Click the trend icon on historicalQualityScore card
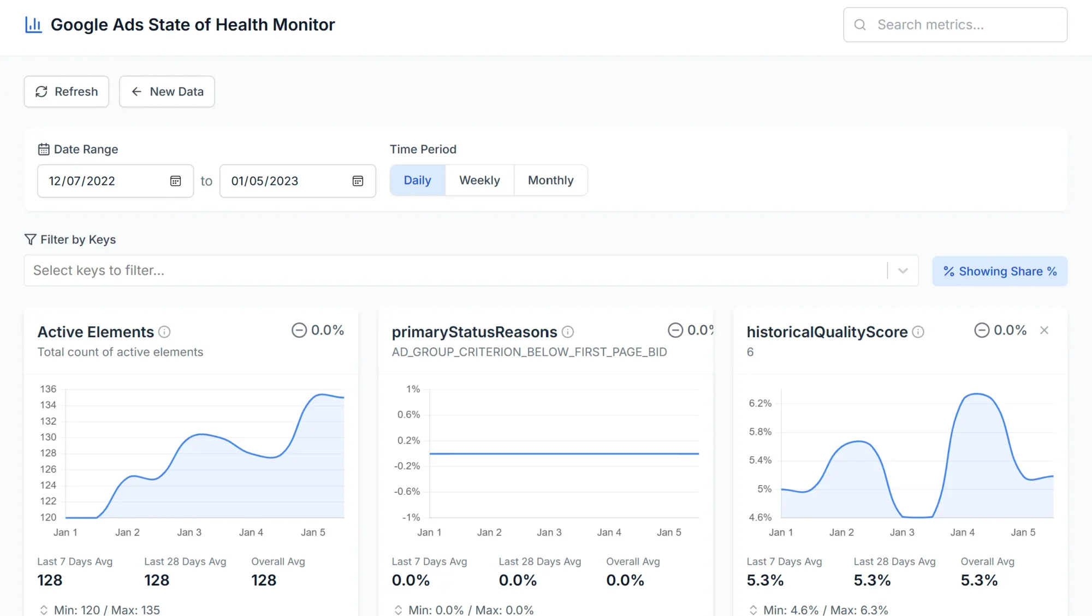This screenshot has width=1092, height=616. (982, 330)
